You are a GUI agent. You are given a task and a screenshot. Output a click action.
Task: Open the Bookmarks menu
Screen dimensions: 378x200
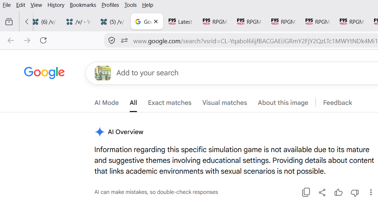pyautogui.click(x=83, y=5)
